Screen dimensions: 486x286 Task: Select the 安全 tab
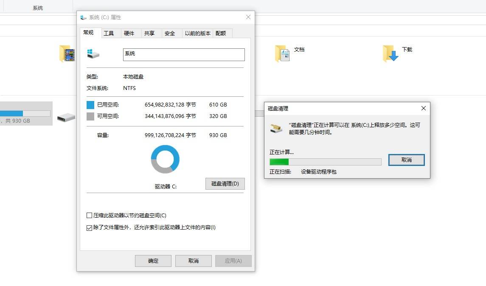[x=170, y=33]
